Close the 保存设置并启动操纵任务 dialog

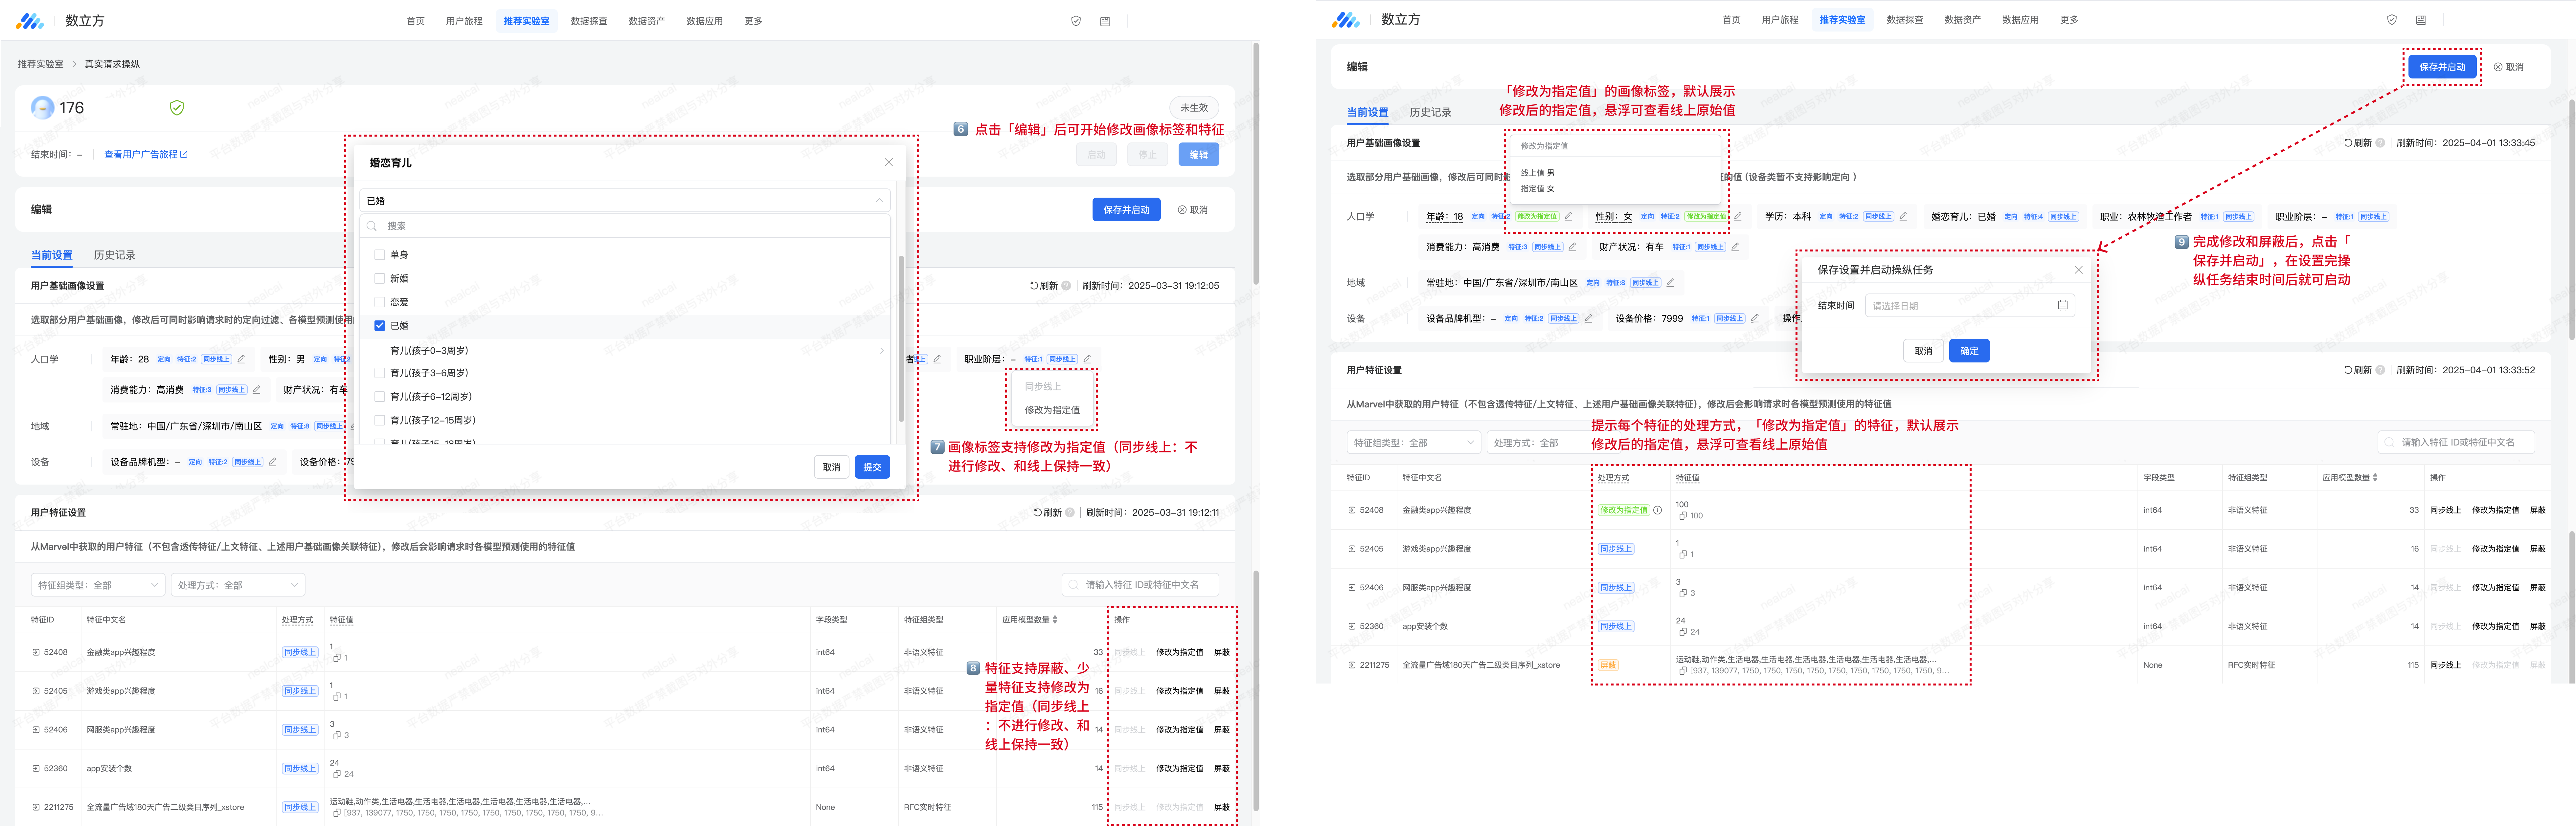coord(2078,270)
